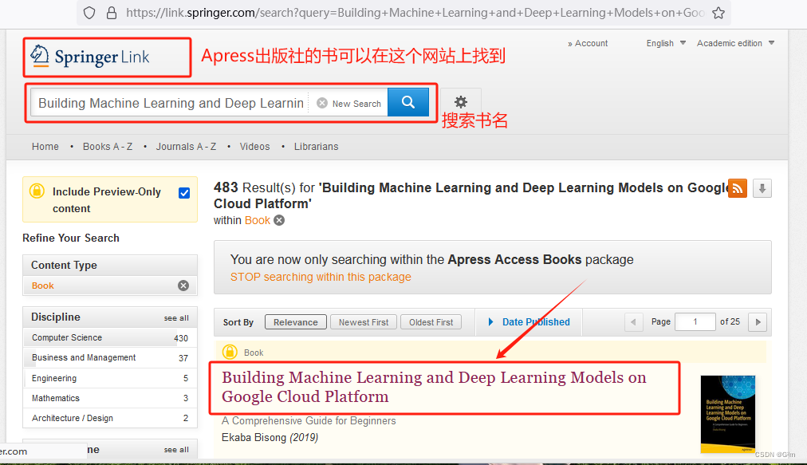Click see all in lower sidebar section
The height and width of the screenshot is (465, 807).
[x=176, y=450]
